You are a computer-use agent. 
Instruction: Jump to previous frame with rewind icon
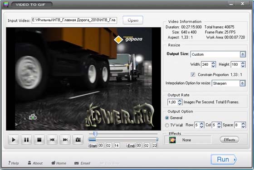tap(52, 140)
